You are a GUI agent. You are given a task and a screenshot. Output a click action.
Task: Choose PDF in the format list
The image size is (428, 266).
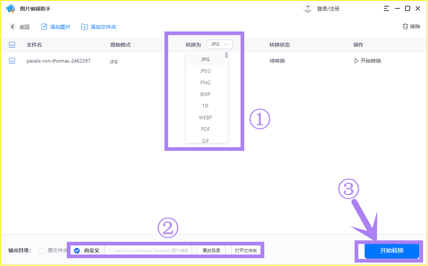(205, 129)
